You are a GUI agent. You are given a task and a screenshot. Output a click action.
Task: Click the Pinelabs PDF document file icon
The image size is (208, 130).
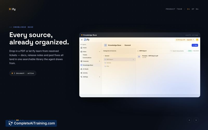(x=139, y=56)
